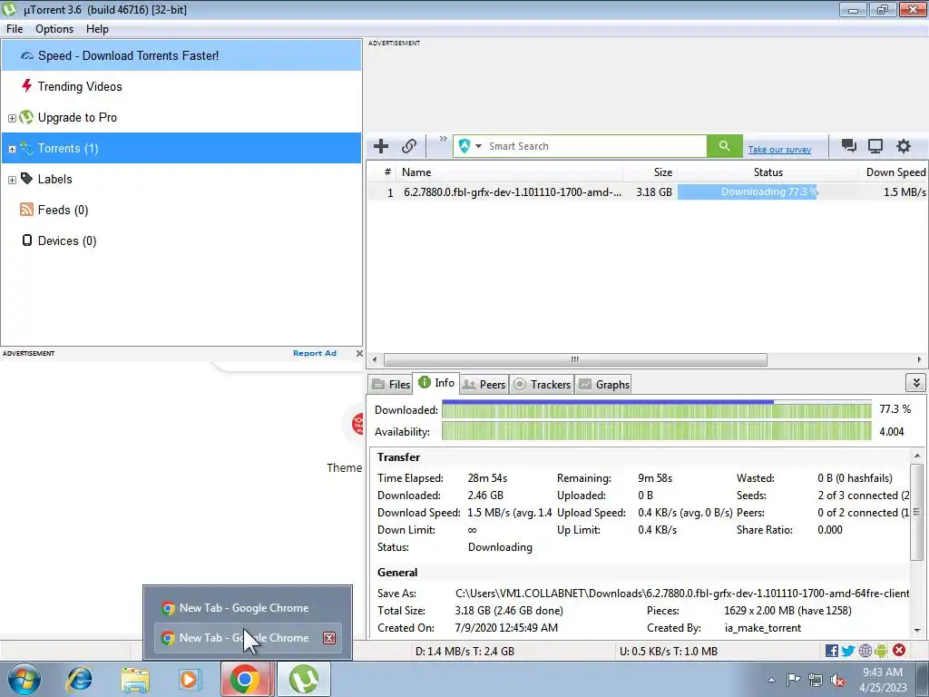Viewport: 929px width, 697px height.
Task: Click the D: 1.4 MB/s status entry
Action: tap(464, 651)
